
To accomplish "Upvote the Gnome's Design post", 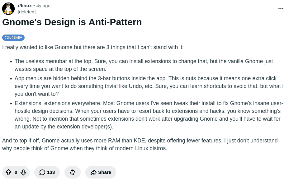I will point(8,172).
